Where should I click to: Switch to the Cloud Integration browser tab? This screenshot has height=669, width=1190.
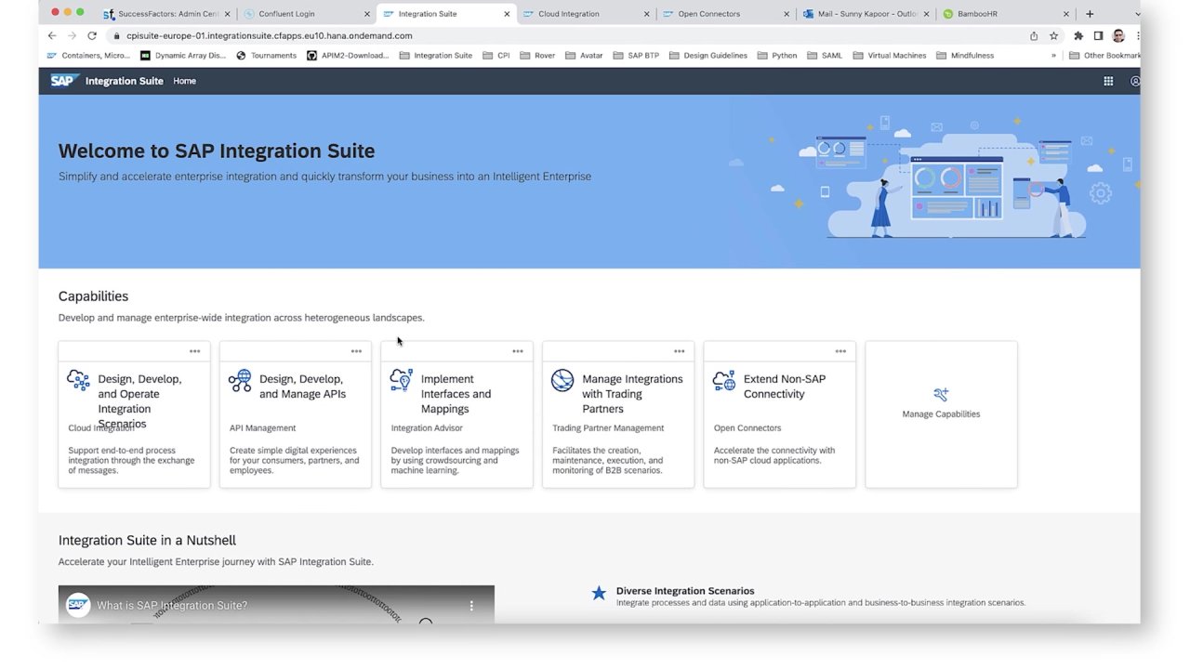pos(587,14)
